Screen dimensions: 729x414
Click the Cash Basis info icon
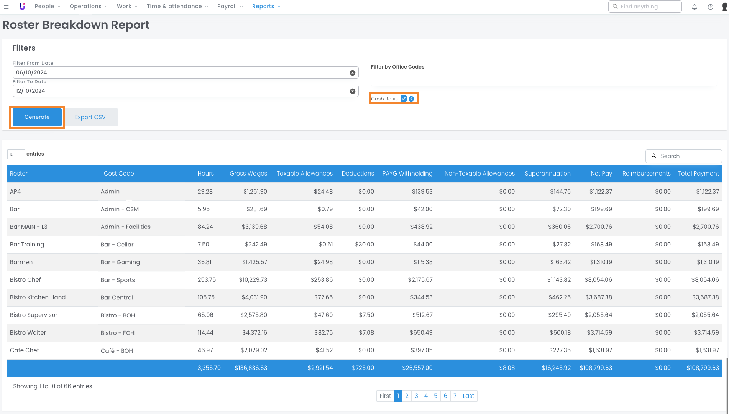click(411, 99)
